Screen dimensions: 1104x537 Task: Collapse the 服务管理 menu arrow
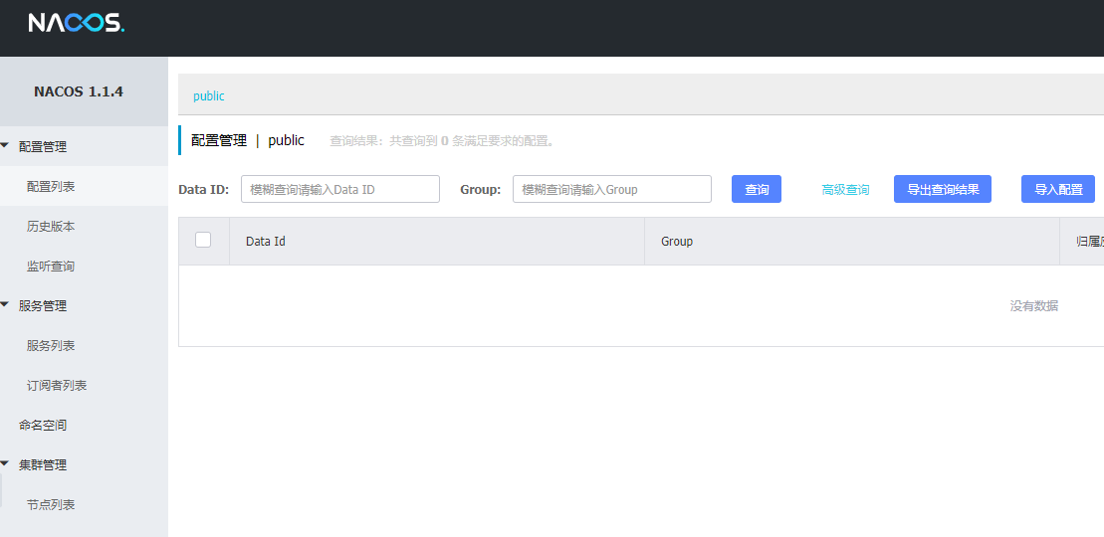(5, 305)
